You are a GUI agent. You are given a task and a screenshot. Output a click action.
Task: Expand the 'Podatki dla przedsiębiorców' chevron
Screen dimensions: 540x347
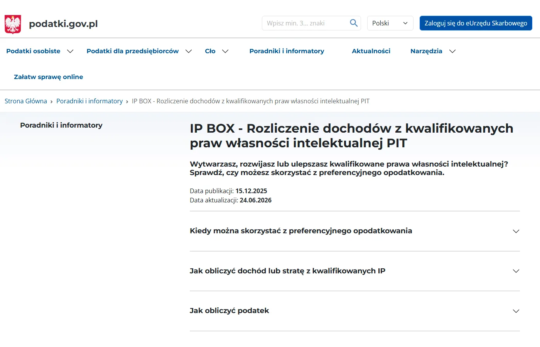click(189, 51)
